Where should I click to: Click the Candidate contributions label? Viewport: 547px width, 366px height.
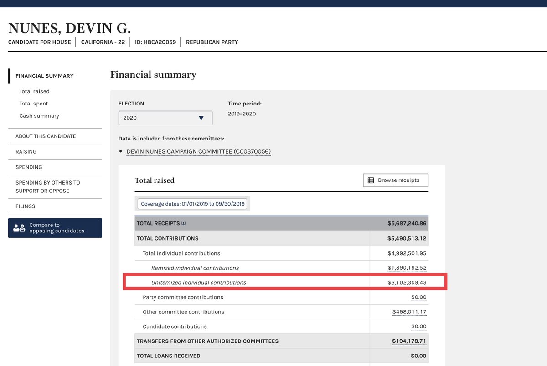tap(175, 326)
